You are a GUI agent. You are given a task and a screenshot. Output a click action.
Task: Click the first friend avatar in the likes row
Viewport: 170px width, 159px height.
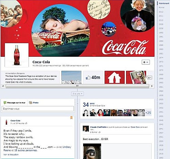pyautogui.click(x=86, y=113)
